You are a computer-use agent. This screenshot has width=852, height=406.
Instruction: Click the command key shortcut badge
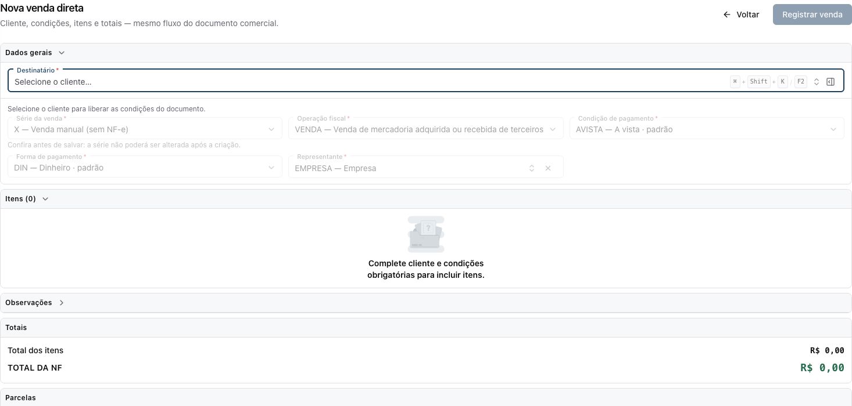pos(735,82)
